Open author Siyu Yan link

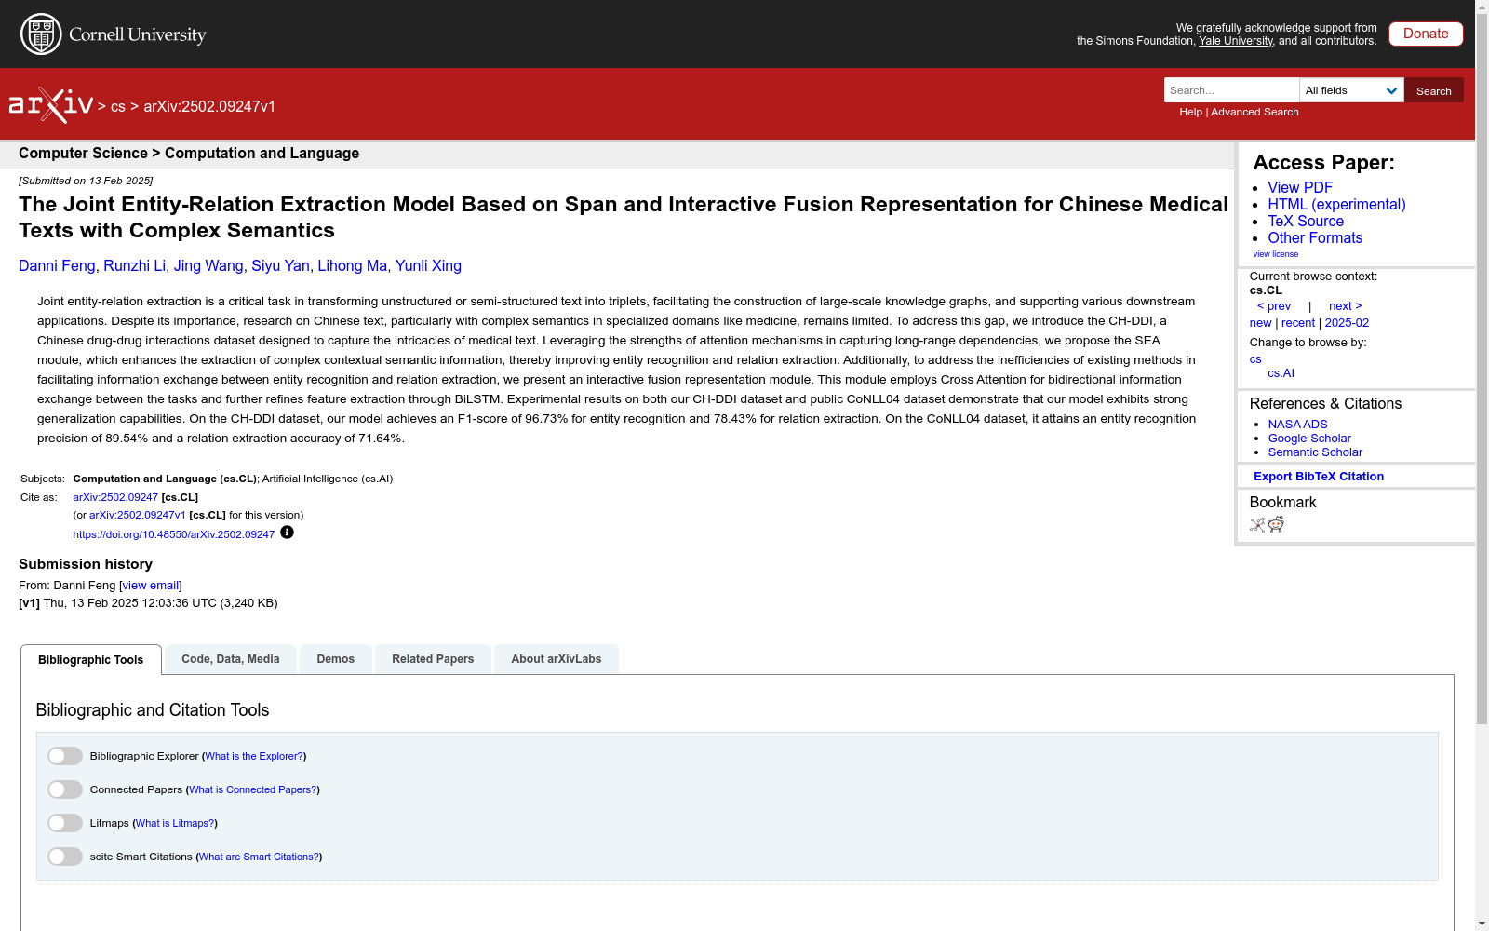tap(280, 265)
